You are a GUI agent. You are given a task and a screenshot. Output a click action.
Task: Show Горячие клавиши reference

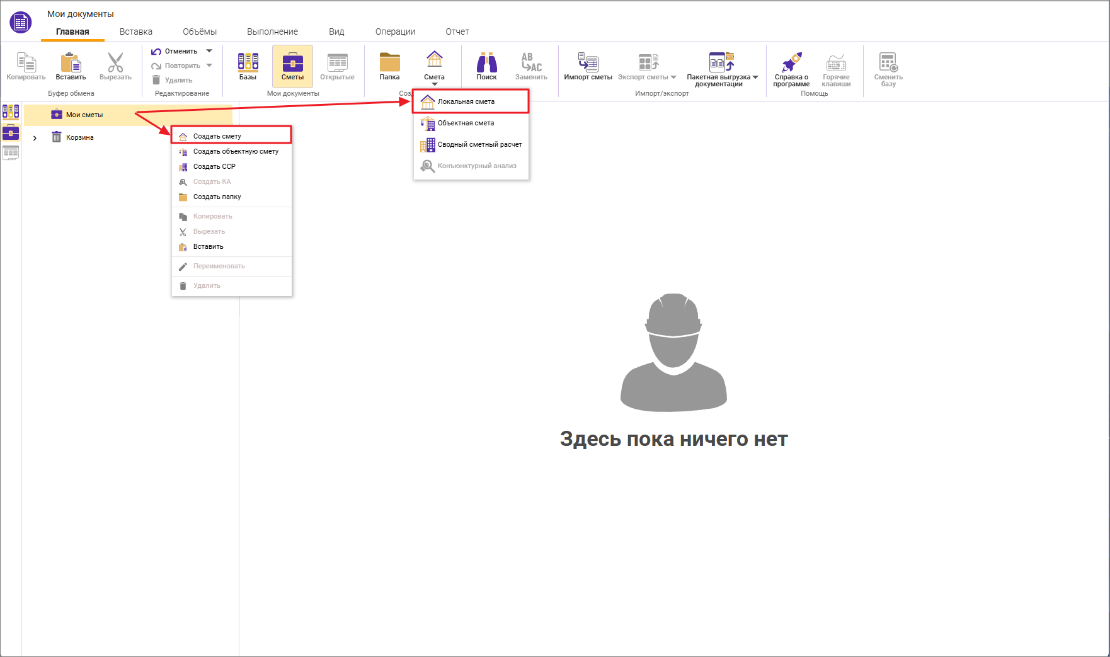tap(837, 66)
